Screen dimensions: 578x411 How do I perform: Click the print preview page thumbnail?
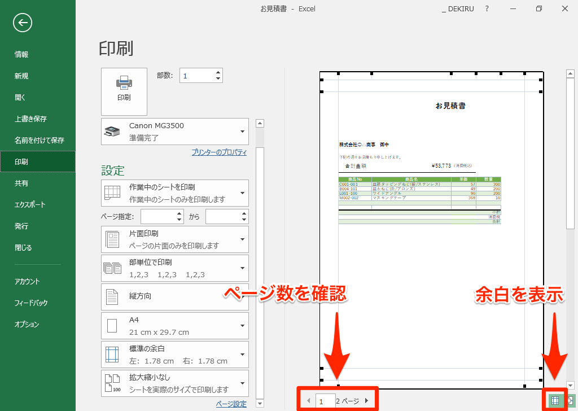(x=431, y=230)
